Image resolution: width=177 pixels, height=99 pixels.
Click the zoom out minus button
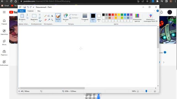pos(138,91)
